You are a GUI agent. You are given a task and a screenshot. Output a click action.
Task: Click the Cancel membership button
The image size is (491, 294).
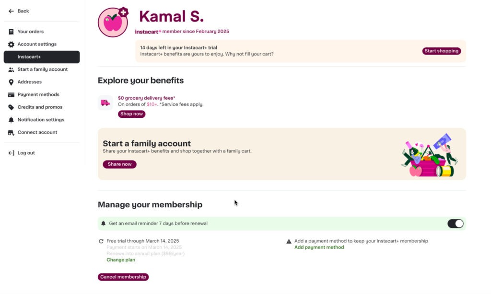coord(123,277)
